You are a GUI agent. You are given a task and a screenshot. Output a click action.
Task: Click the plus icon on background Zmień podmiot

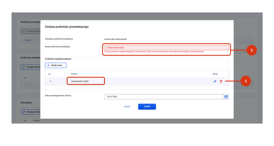pyautogui.click(x=24, y=32)
